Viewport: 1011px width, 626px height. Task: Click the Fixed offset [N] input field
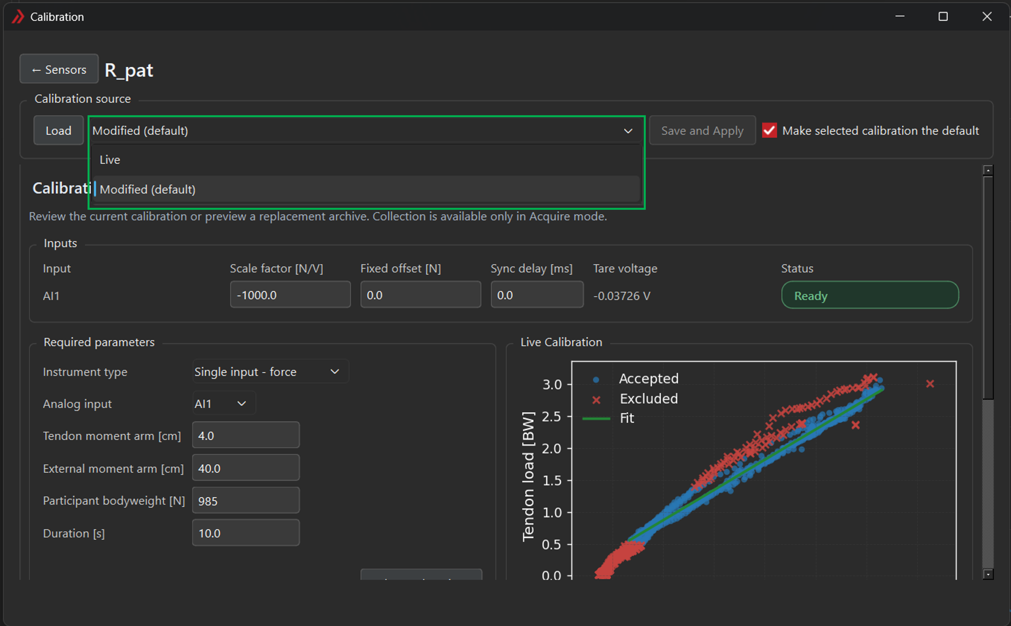[x=420, y=295]
